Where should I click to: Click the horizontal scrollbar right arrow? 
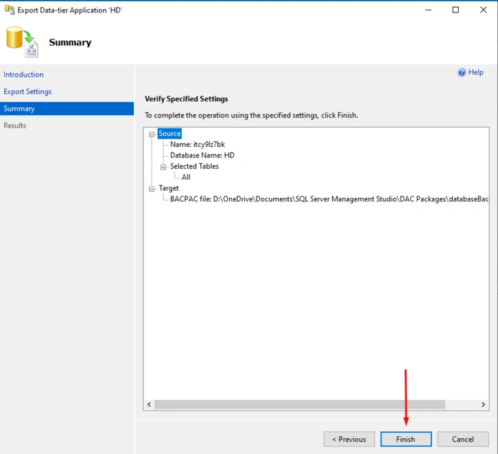483,405
